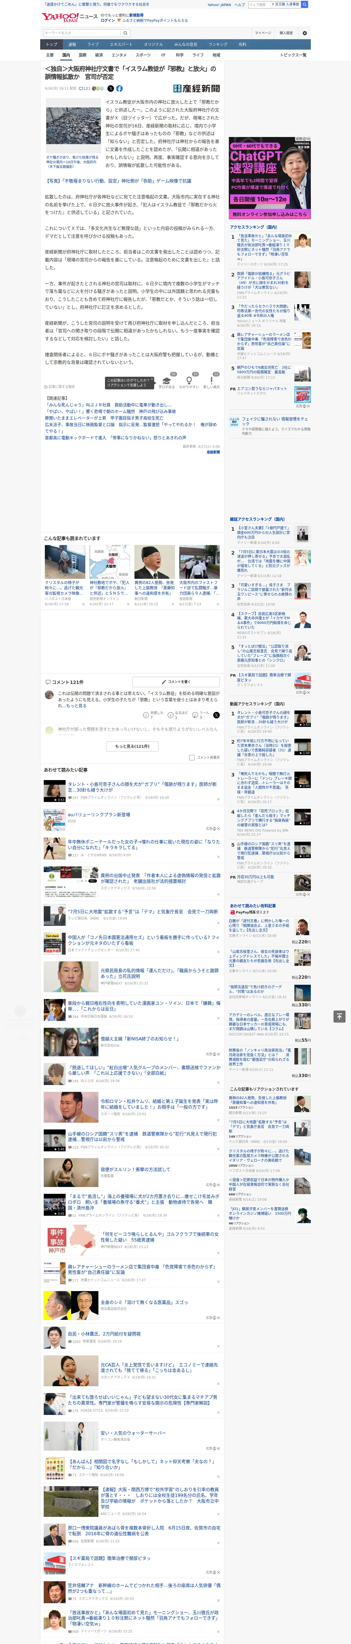Click the わかりやすい lightbulb reaction

point(189,382)
